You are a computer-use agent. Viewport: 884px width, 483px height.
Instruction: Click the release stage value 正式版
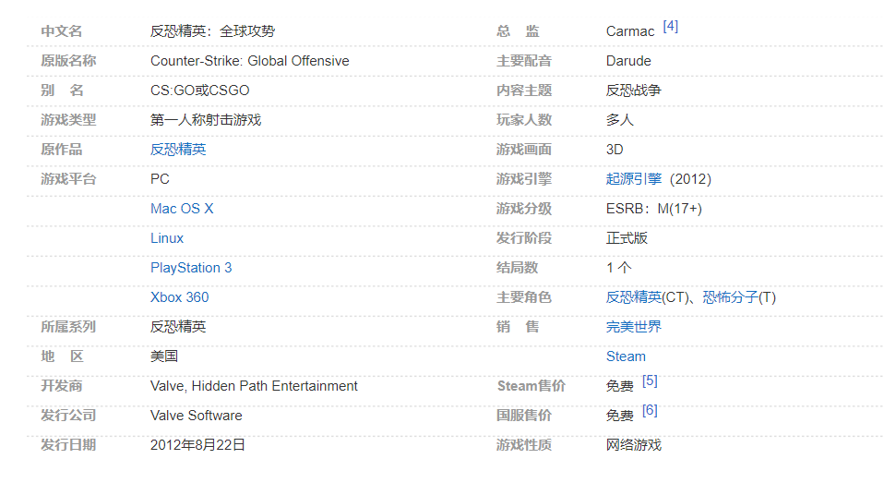[x=627, y=238]
